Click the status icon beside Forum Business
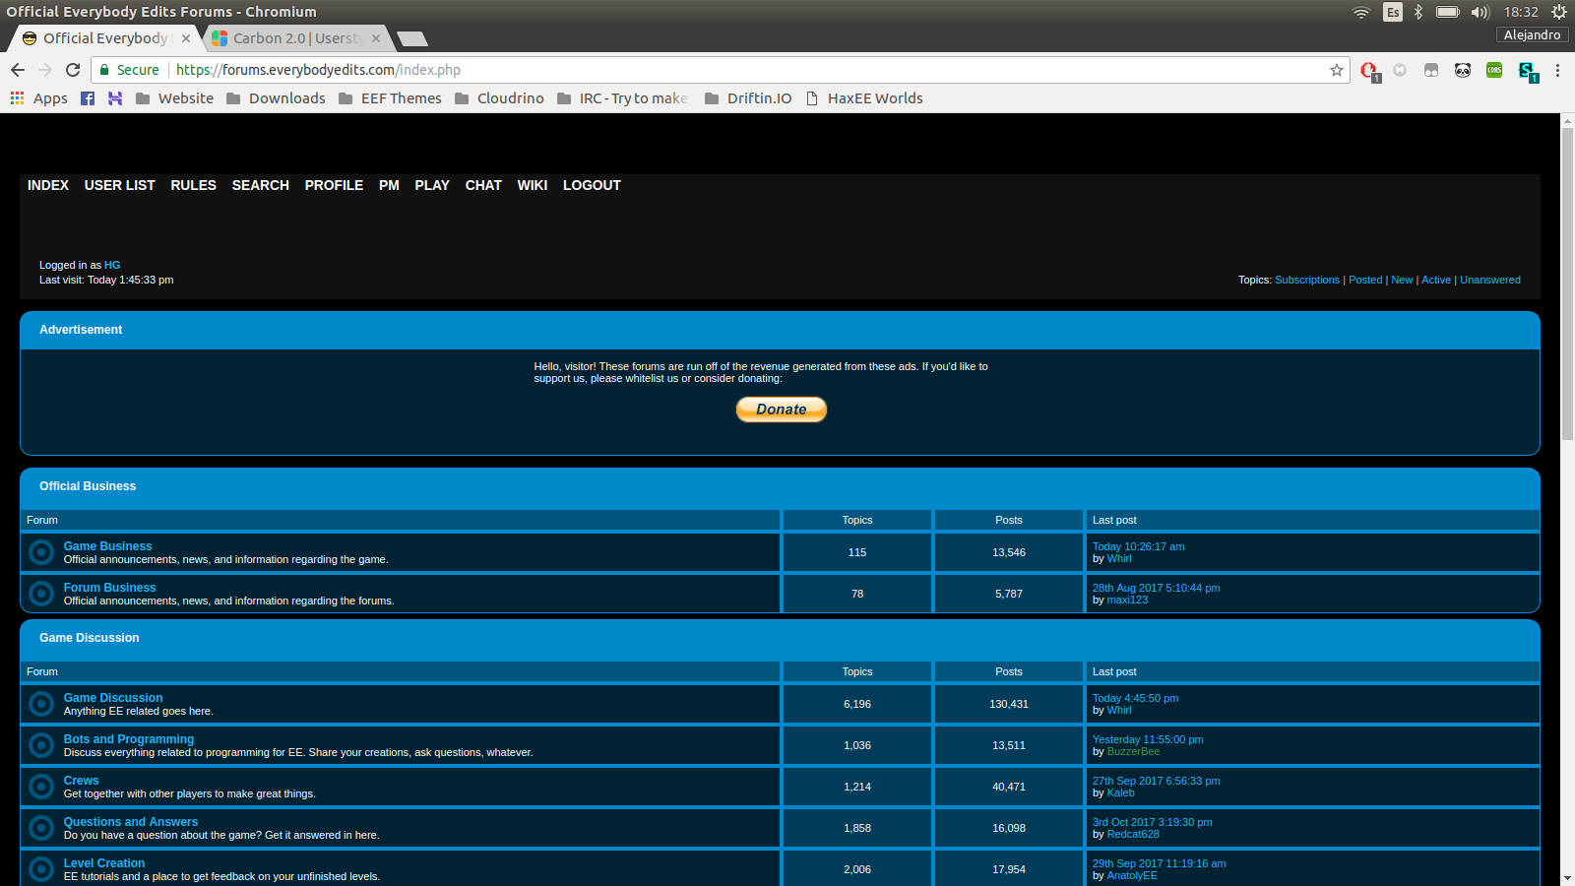 pos(41,594)
